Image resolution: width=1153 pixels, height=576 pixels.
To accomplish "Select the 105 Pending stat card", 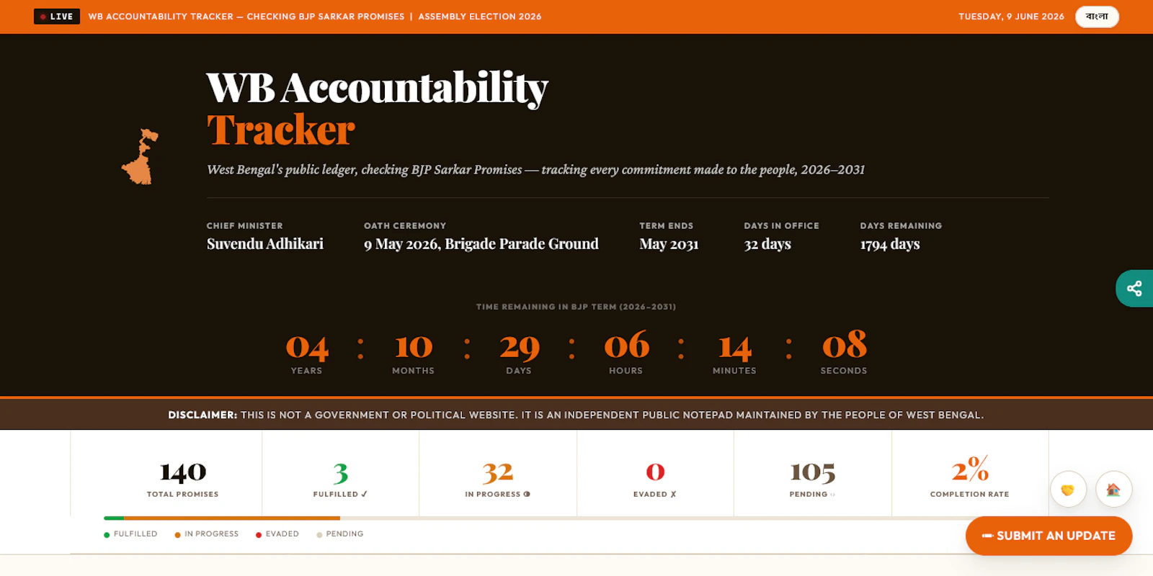I will pos(813,474).
